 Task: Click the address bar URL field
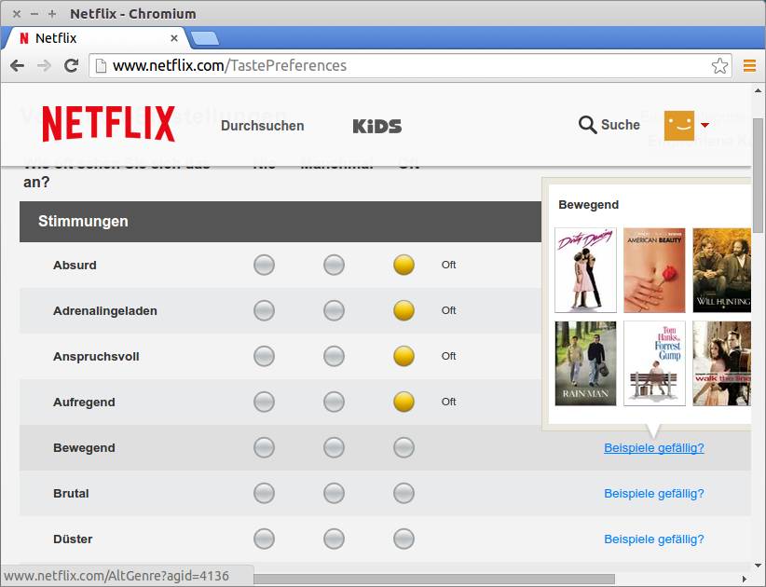click(x=410, y=65)
